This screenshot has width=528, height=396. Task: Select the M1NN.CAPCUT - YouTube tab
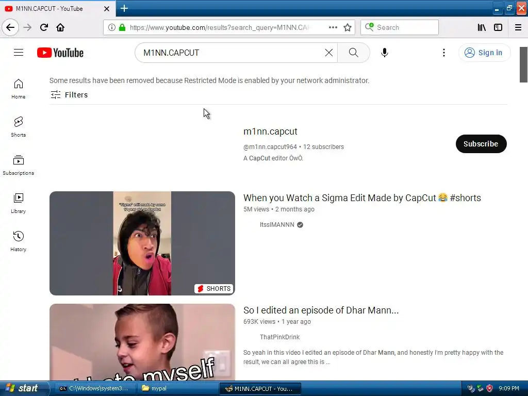tap(57, 9)
